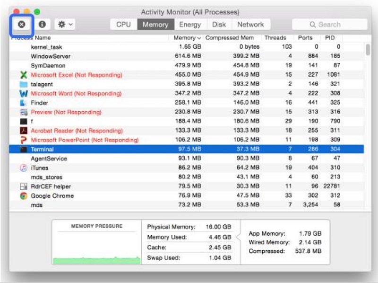Sort by Compressed Mem column header
378x283 pixels.
click(x=230, y=38)
